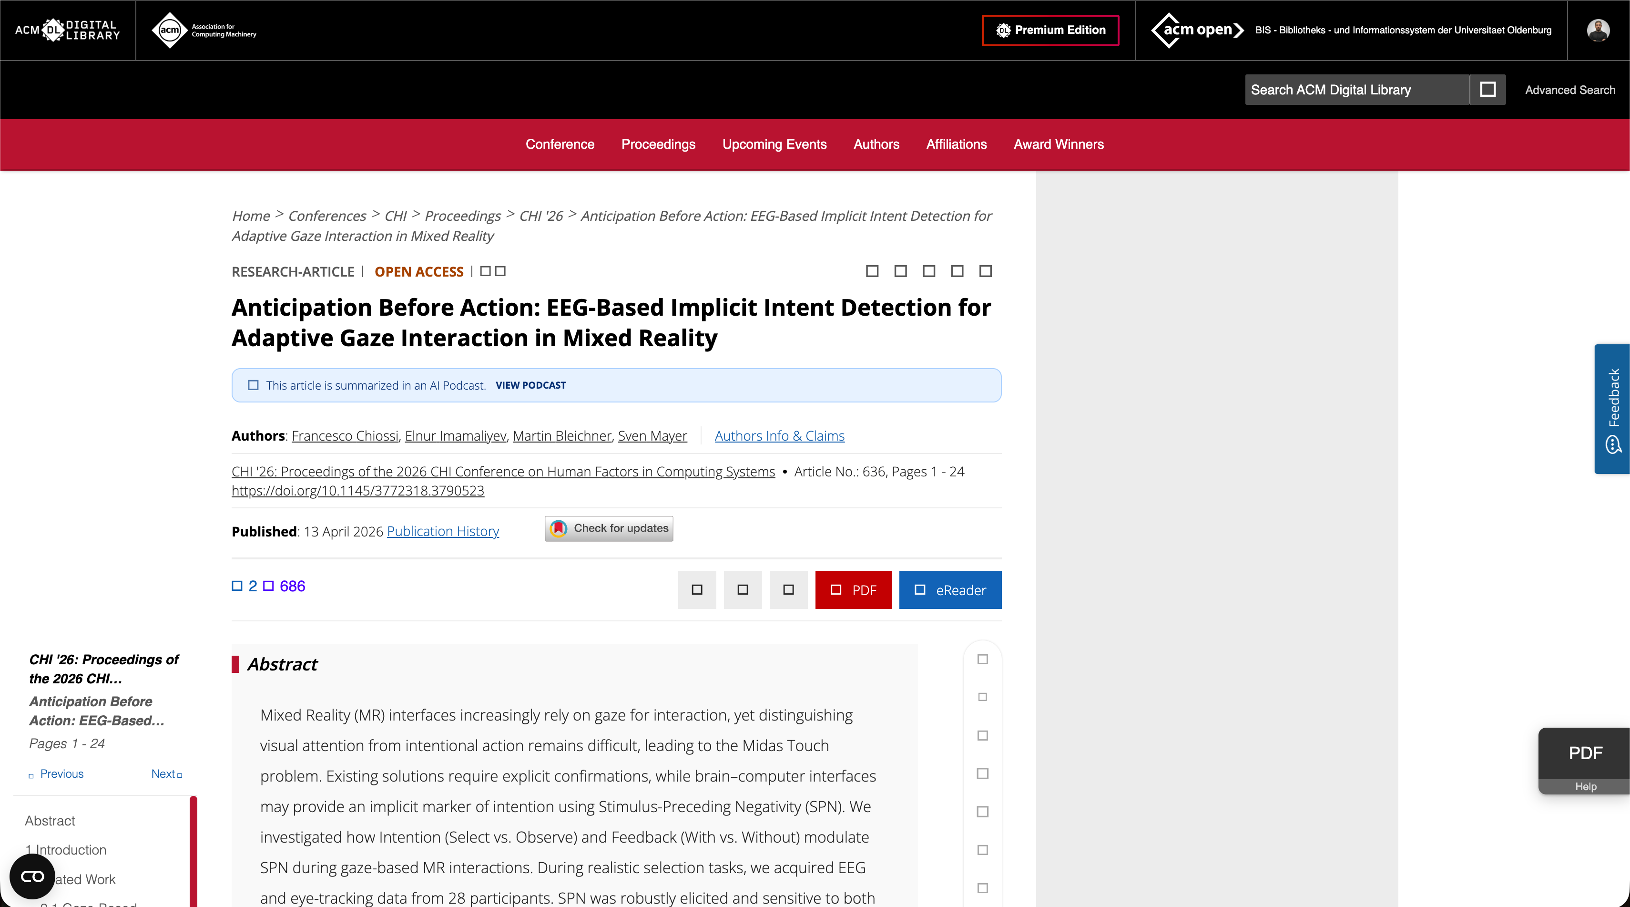1630x907 pixels.
Task: Open the user profile avatar
Action: [1598, 30]
